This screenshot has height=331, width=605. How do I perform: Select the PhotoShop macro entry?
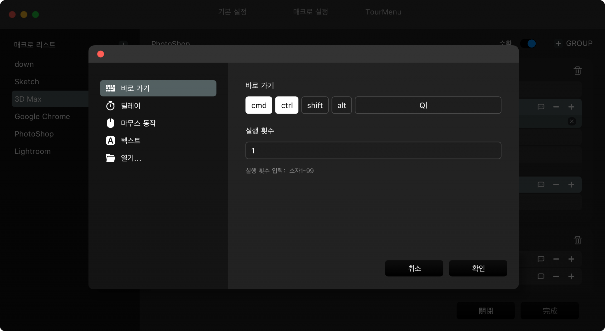(x=34, y=134)
